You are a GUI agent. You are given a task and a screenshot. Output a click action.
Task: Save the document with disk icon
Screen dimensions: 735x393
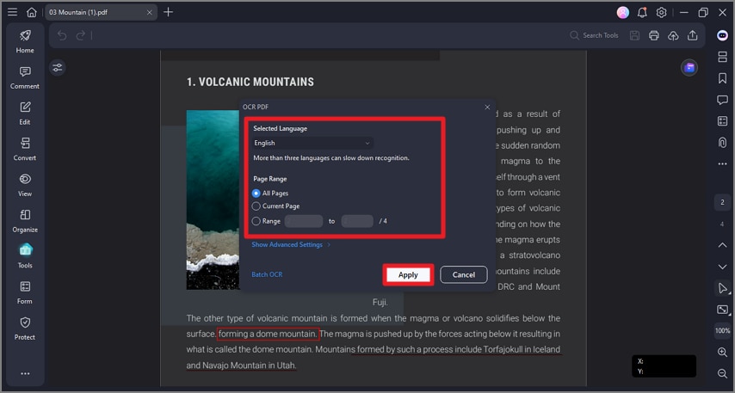coord(634,35)
